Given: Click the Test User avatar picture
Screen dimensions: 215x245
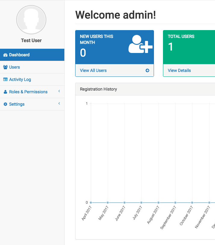Looking at the screenshot, I should [31, 20].
